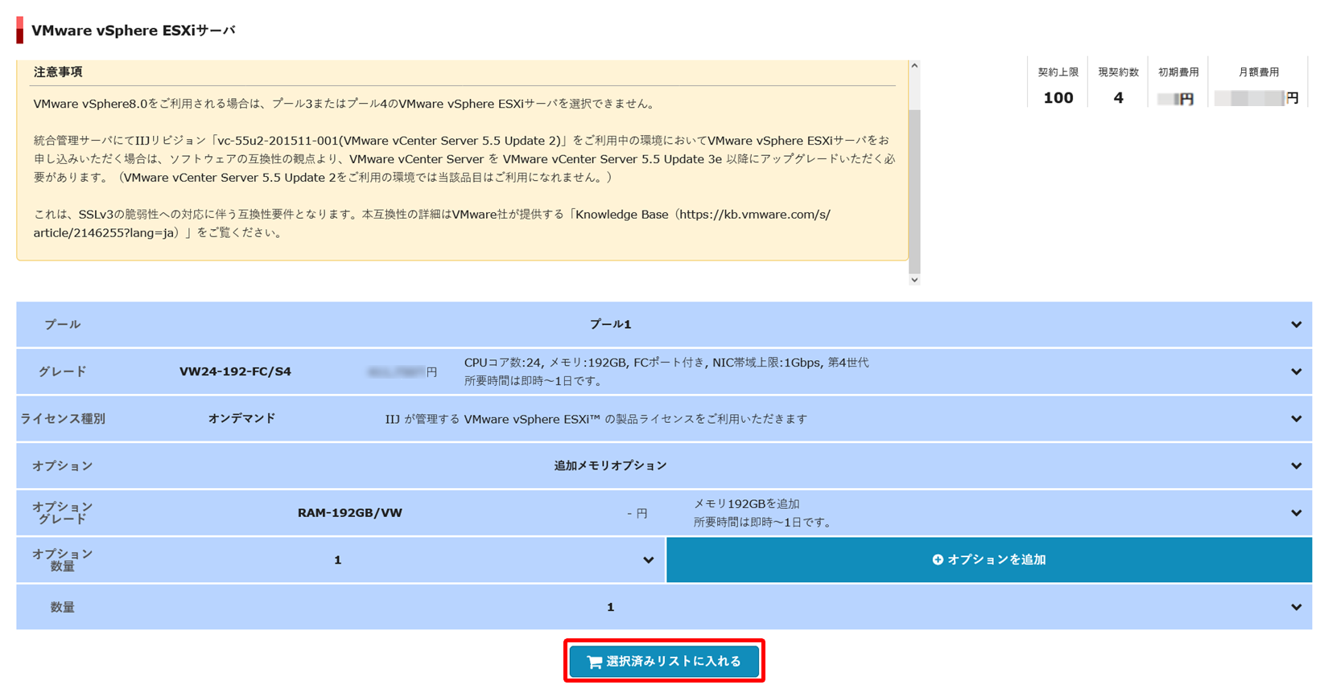This screenshot has width=1328, height=693.
Task: Click the 初期費用 label
Action: (1178, 72)
